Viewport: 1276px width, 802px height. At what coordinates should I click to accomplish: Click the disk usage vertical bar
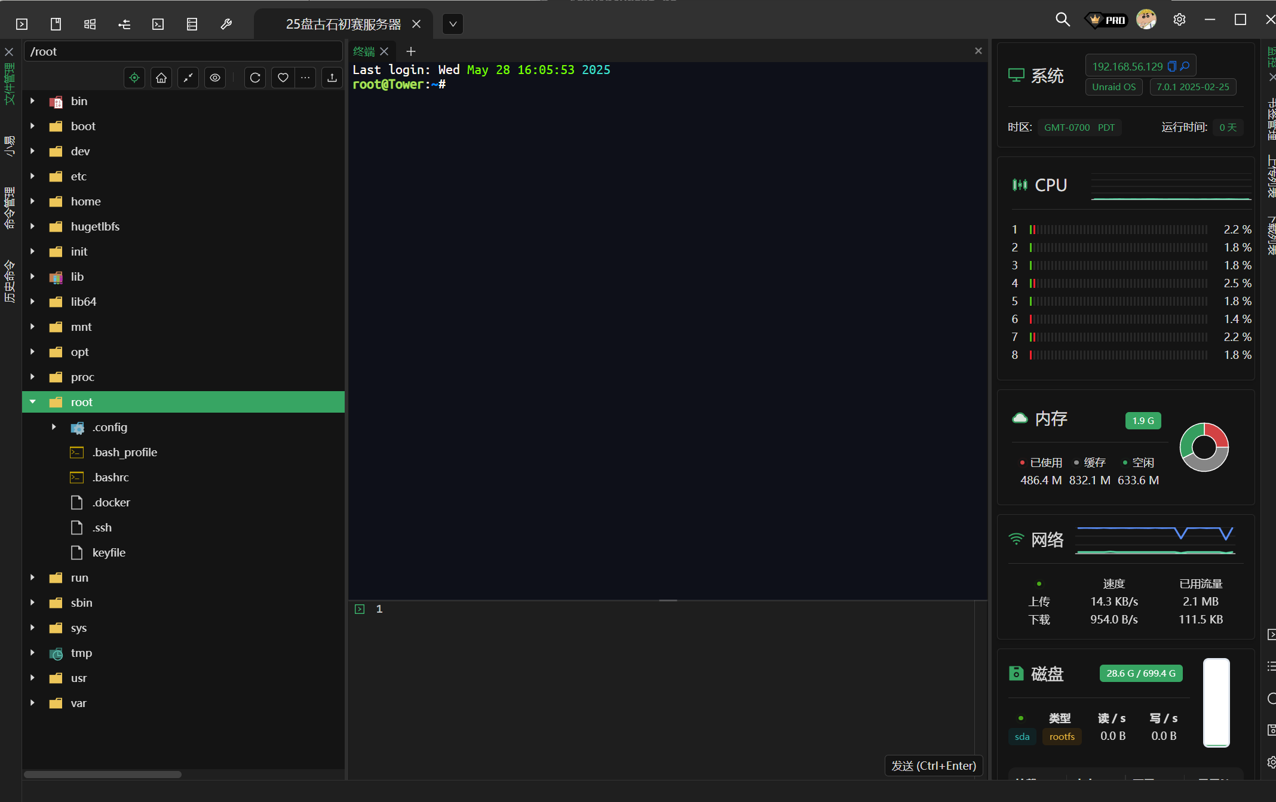coord(1216,702)
